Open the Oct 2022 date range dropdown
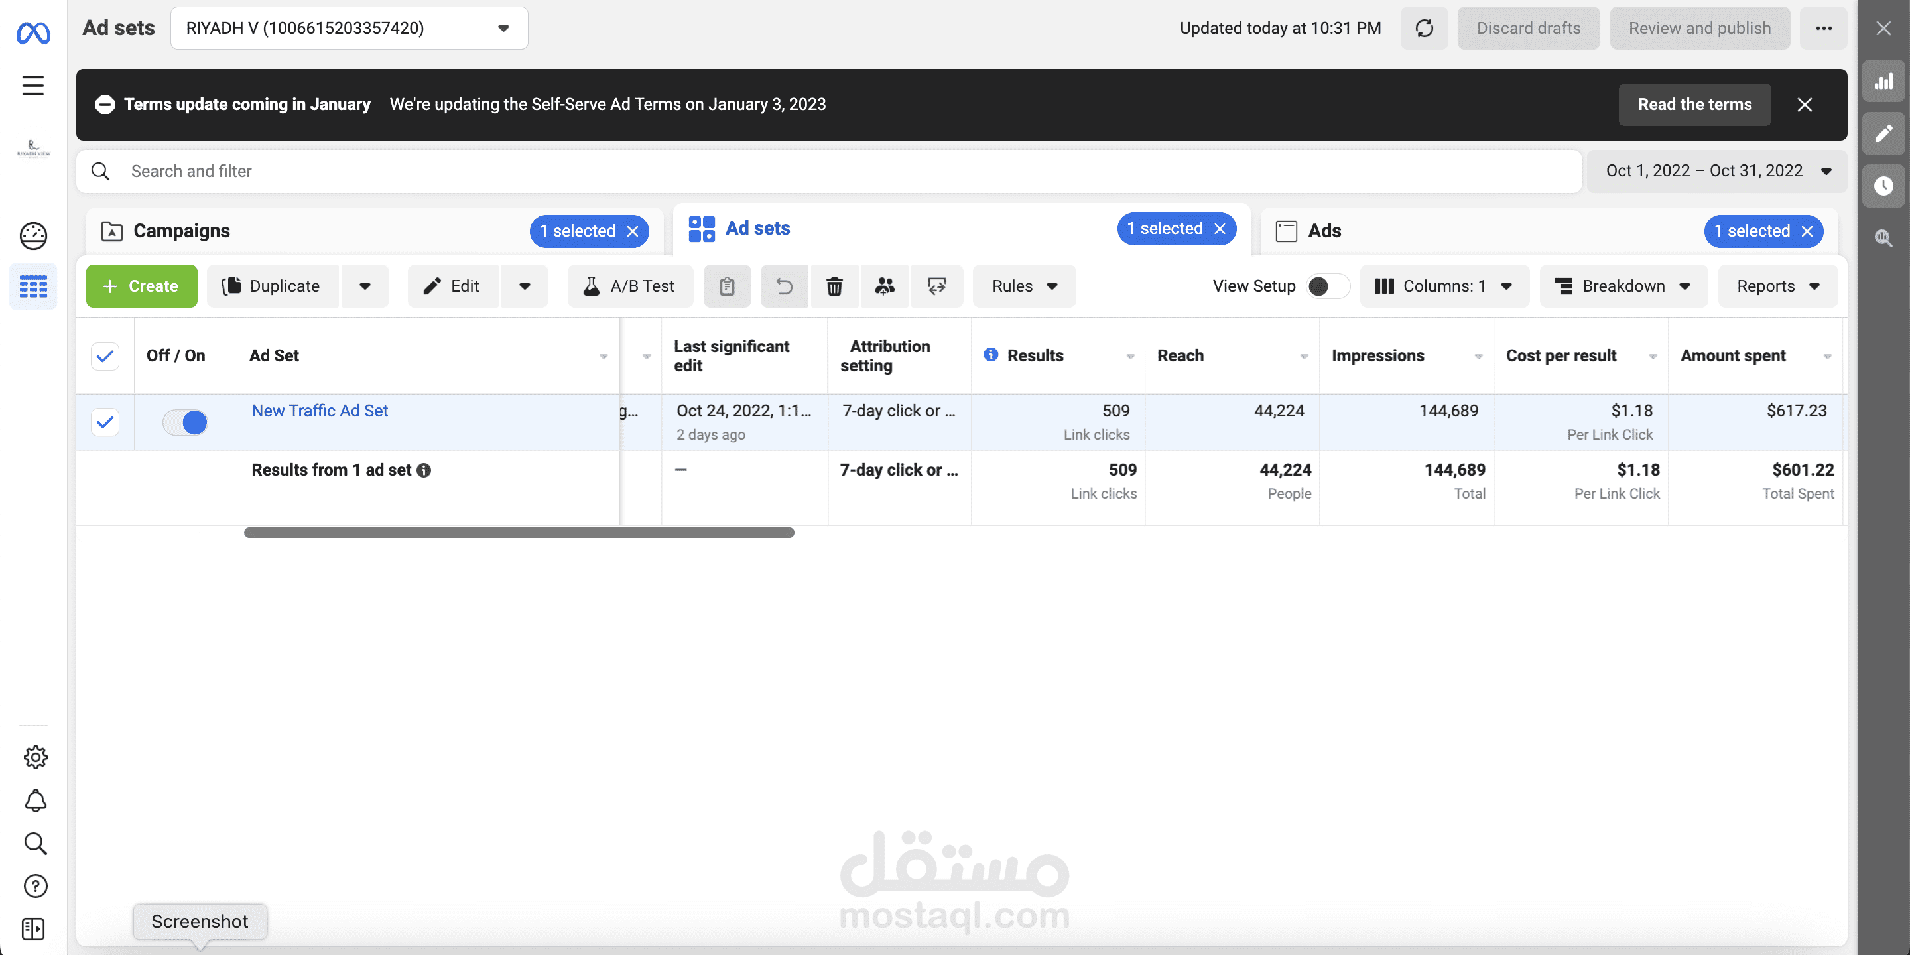This screenshot has width=1910, height=955. [x=1716, y=171]
